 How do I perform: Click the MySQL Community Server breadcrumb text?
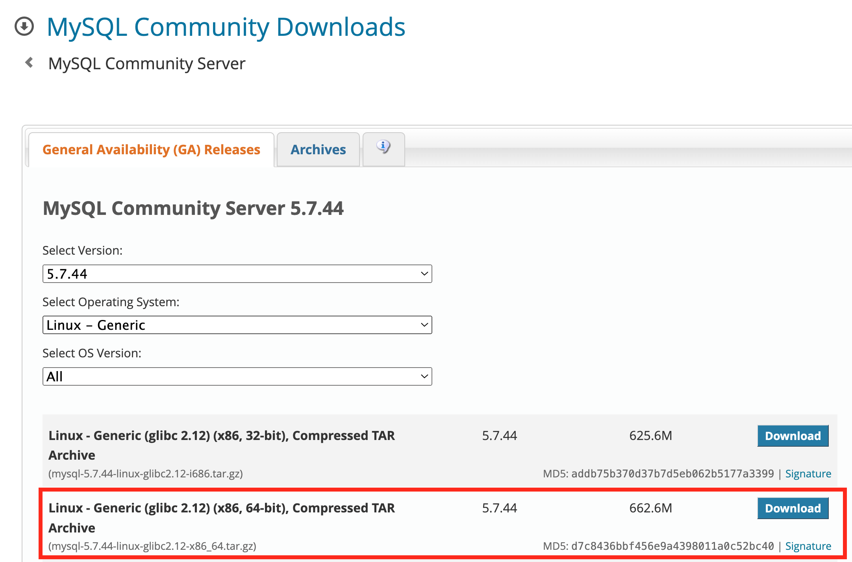[x=147, y=63]
